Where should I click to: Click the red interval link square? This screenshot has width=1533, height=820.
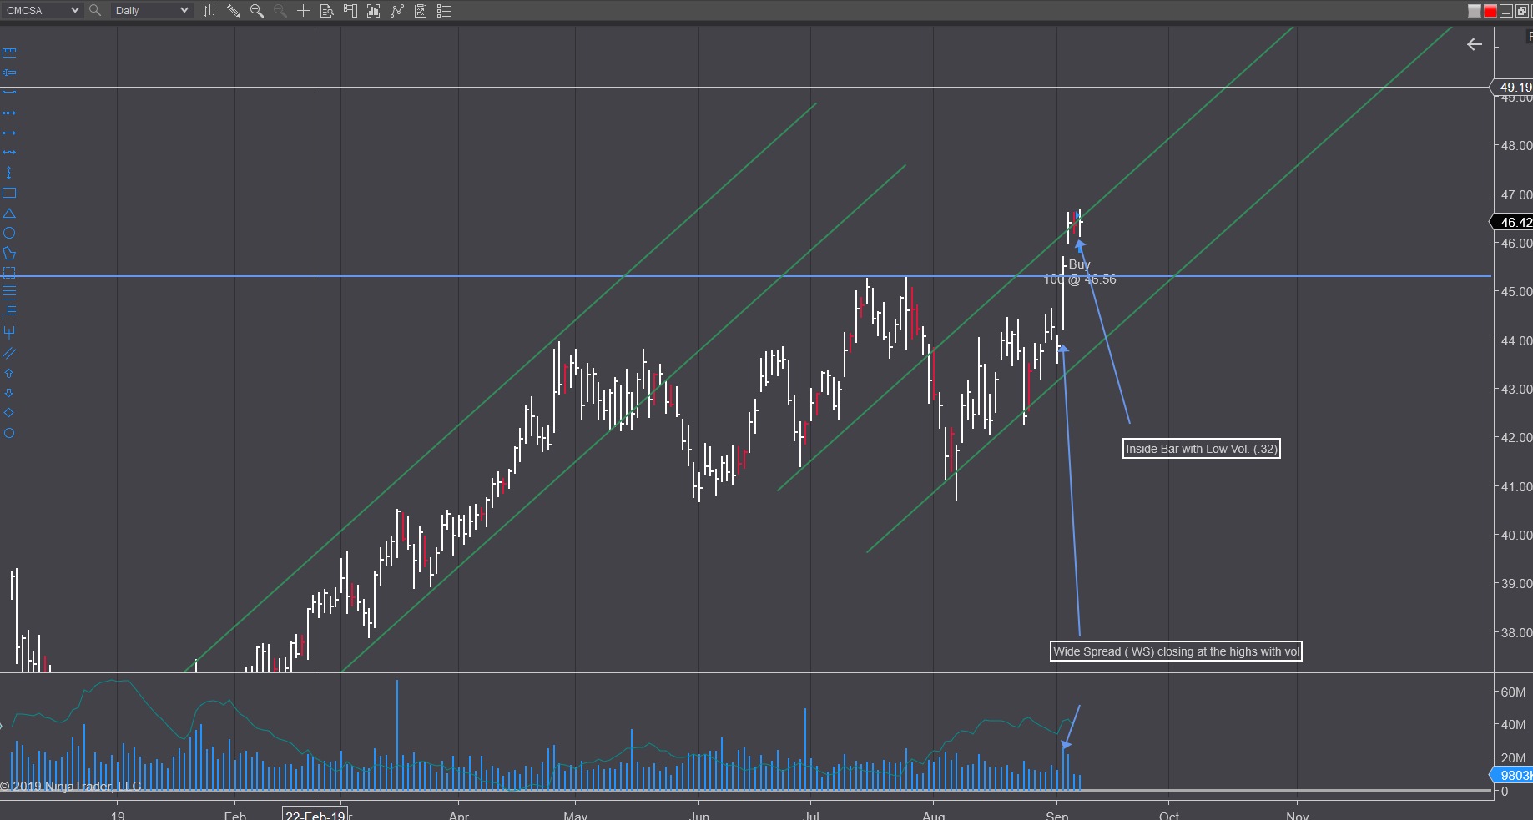(1490, 11)
